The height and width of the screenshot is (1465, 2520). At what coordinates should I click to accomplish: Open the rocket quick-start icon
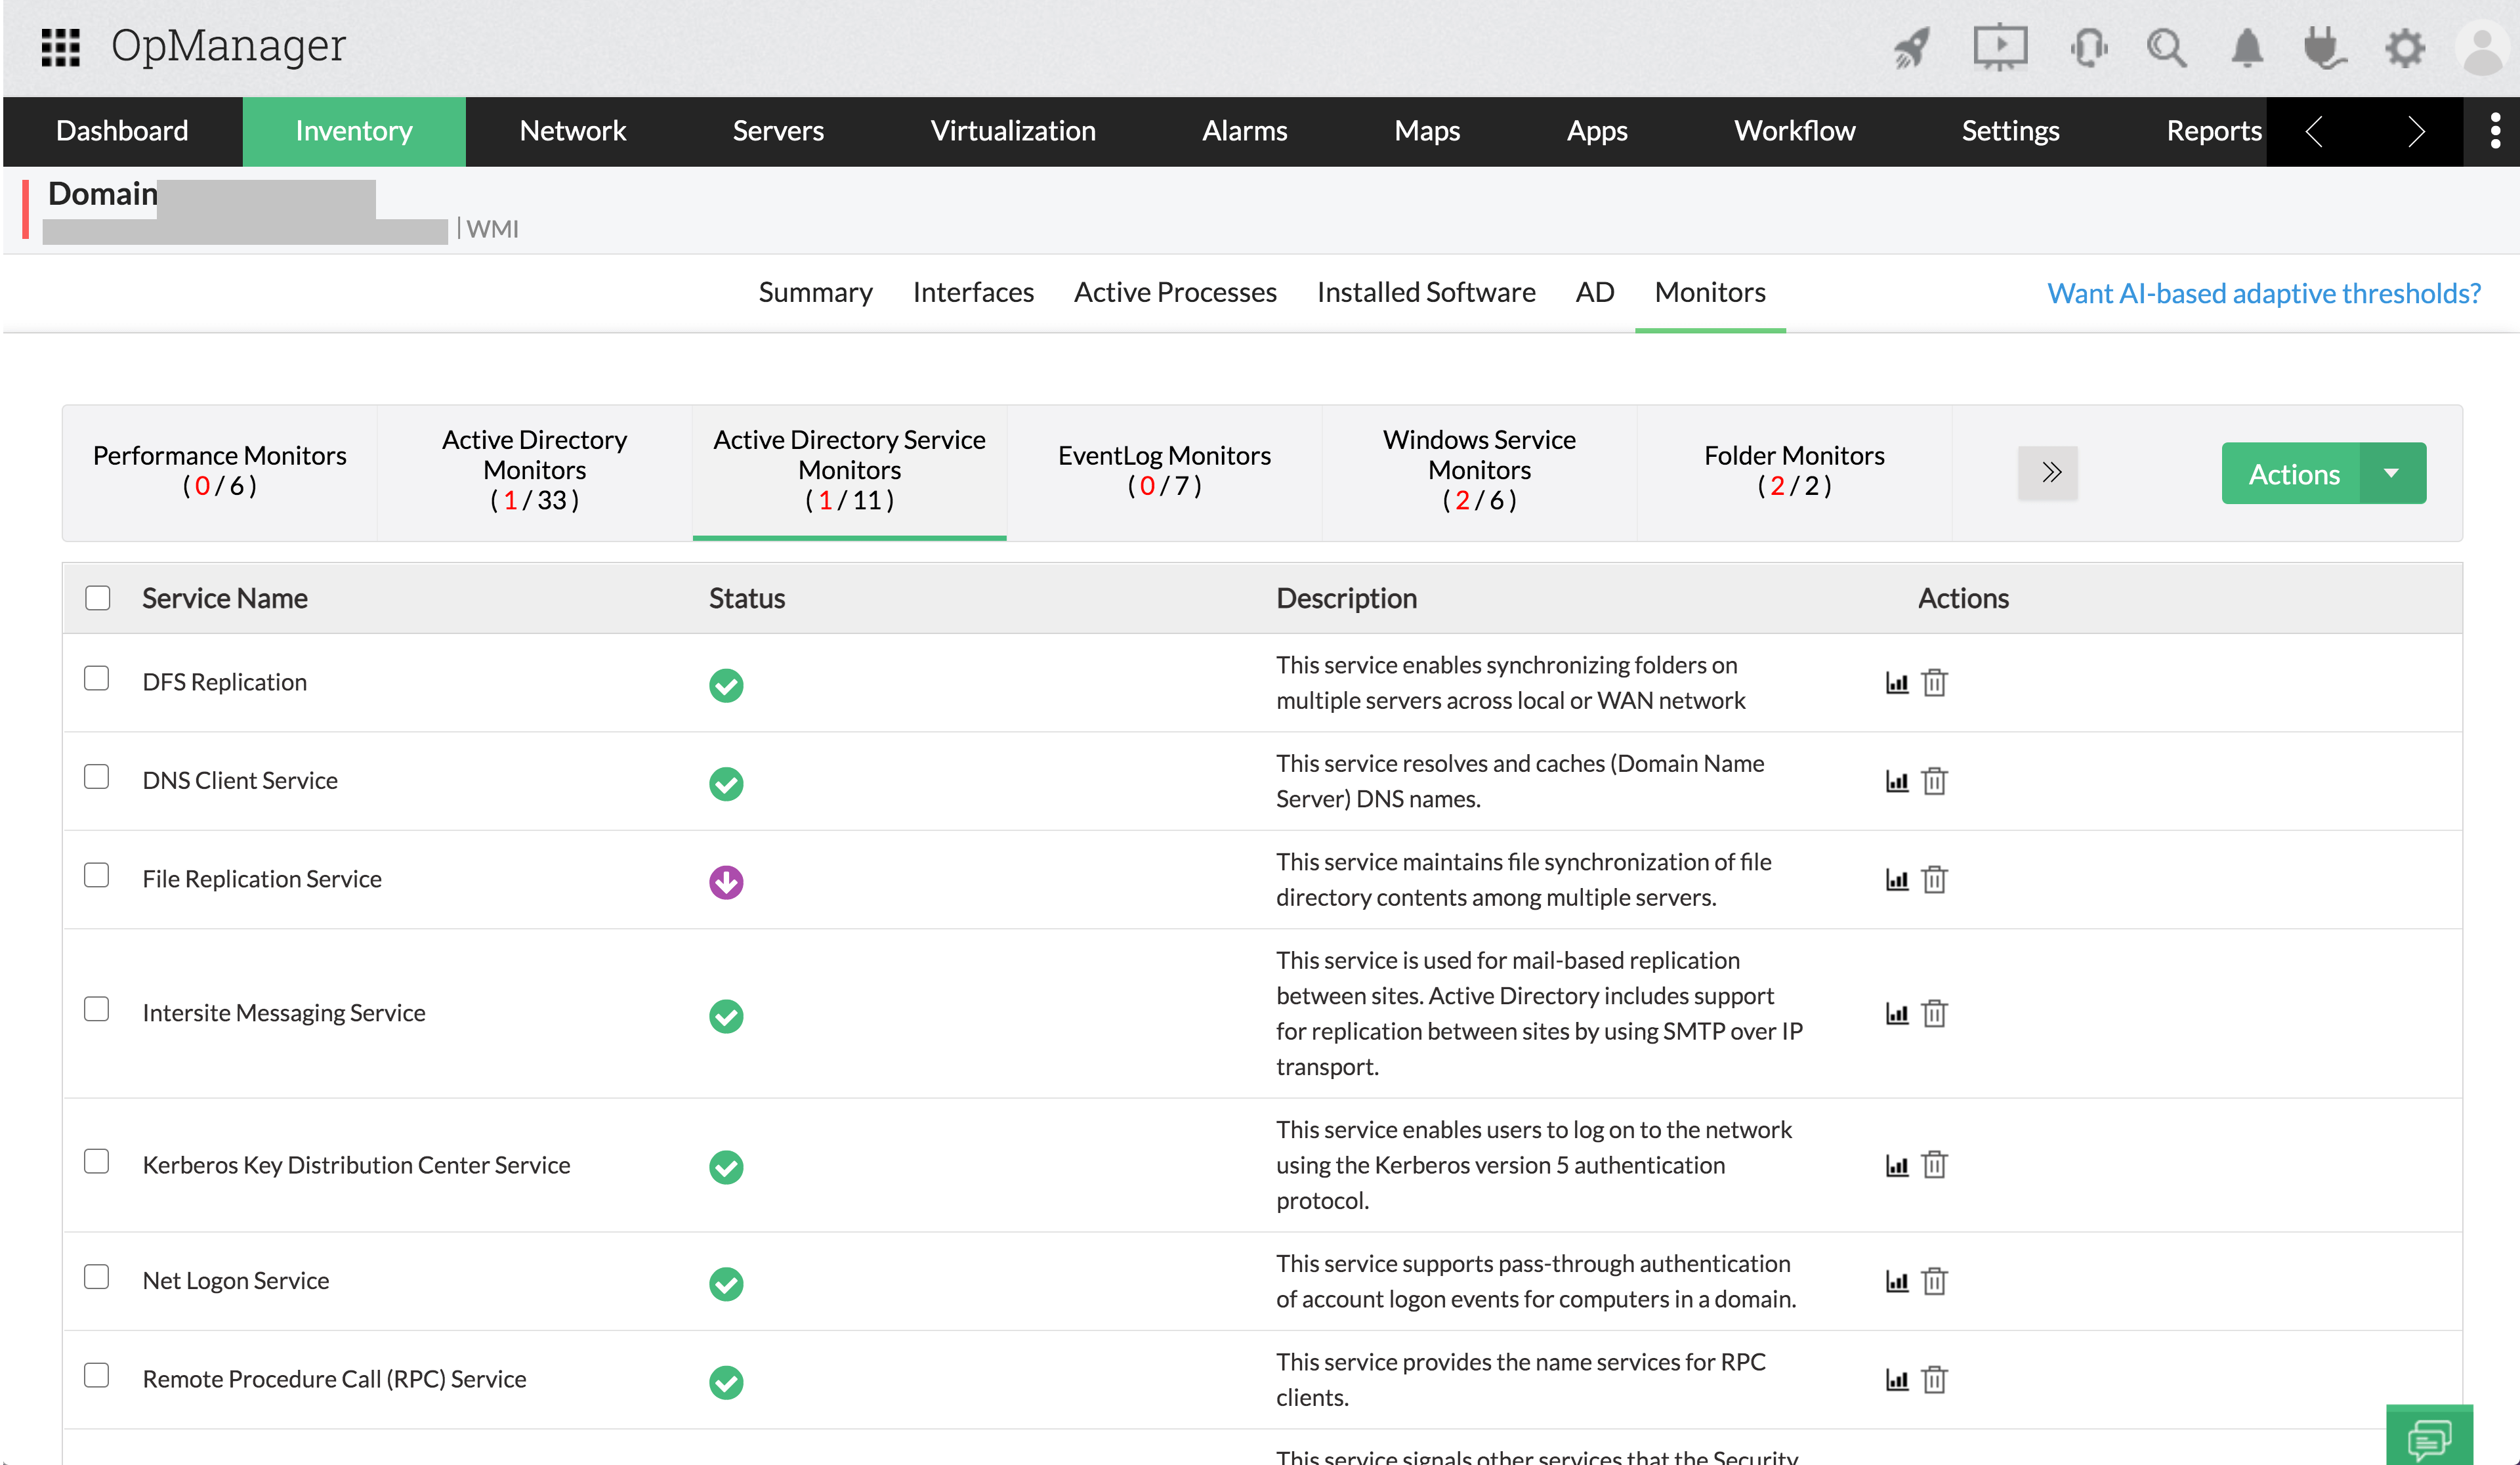(x=1911, y=47)
